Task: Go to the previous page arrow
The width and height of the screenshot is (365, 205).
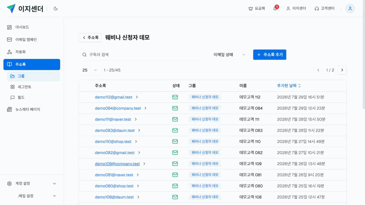Action: click(x=318, y=70)
